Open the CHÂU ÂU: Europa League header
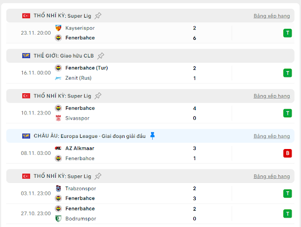The height and width of the screenshot is (227, 301). [89, 136]
